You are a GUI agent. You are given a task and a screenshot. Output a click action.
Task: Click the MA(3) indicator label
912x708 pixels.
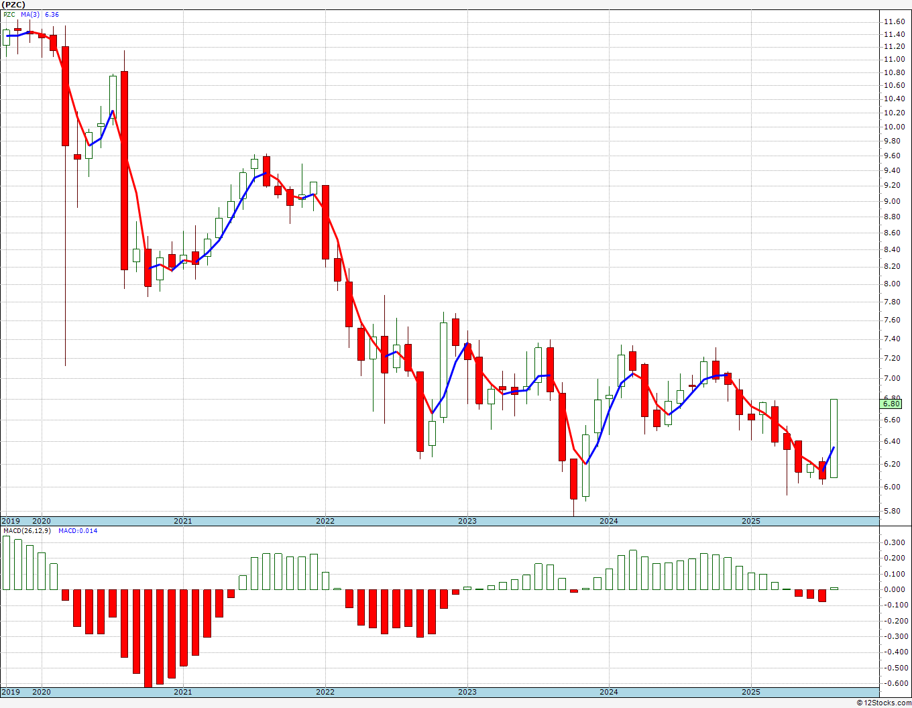click(x=30, y=14)
